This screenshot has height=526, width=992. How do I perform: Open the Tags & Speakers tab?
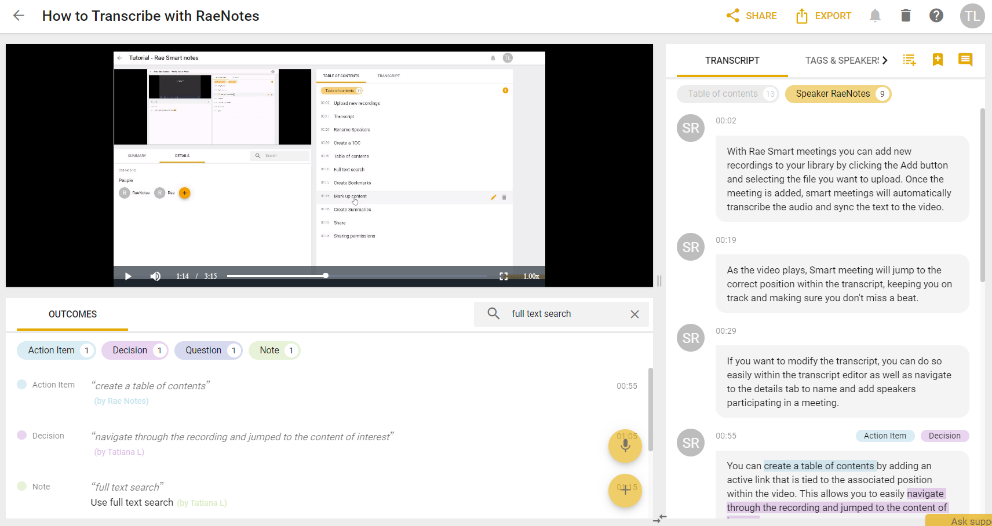pos(841,60)
